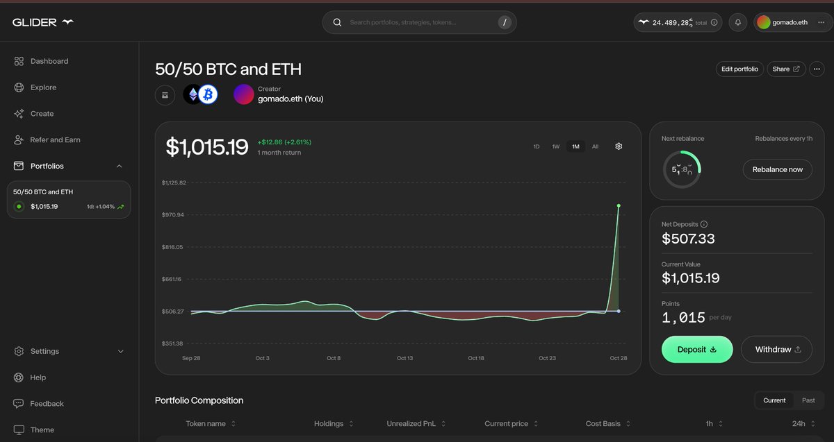Image resolution: width=834 pixels, height=442 pixels.
Task: Click the green status dot in sidebar portfolio
Action: click(x=19, y=206)
